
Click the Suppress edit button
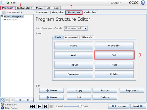coord(132,90)
